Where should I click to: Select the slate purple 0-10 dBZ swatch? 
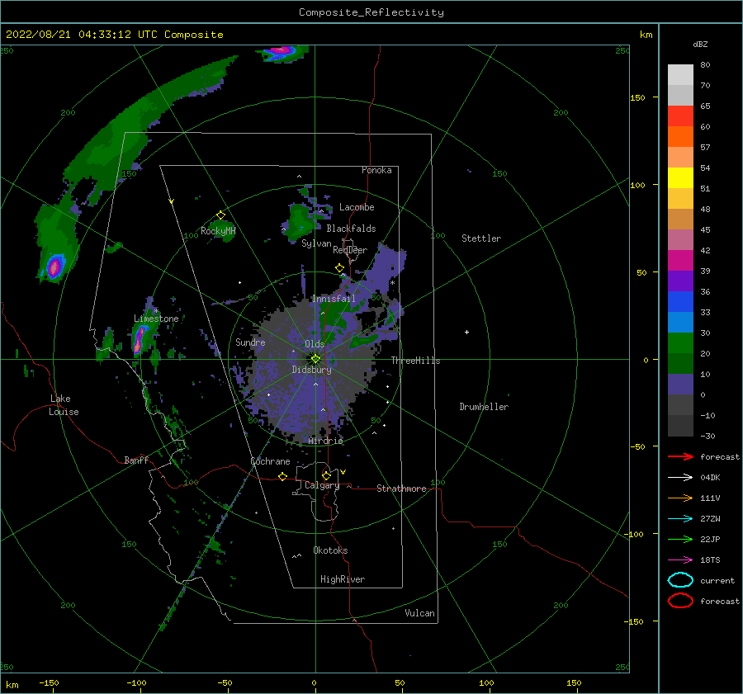pyautogui.click(x=680, y=385)
